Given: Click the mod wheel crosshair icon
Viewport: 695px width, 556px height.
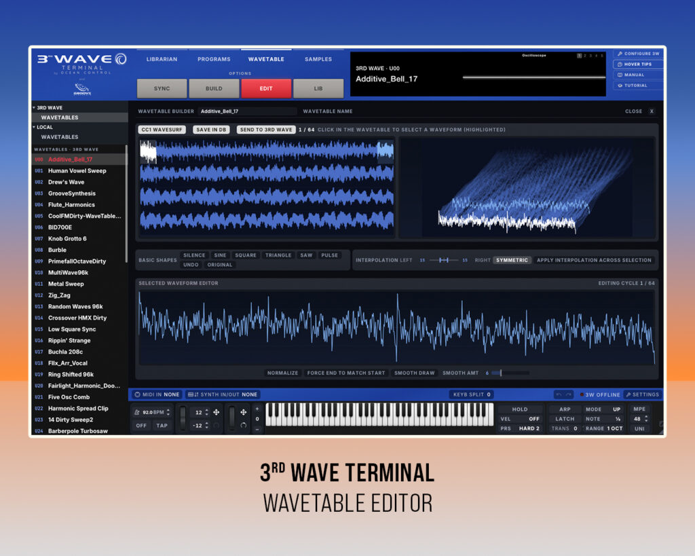Looking at the screenshot, I should [244, 412].
